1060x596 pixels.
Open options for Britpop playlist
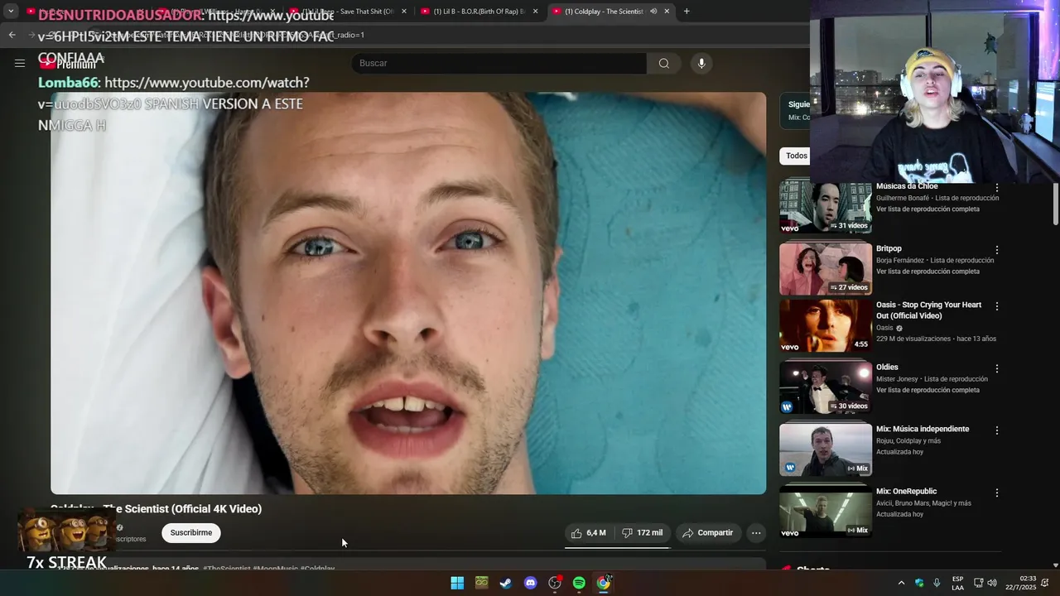pyautogui.click(x=997, y=250)
